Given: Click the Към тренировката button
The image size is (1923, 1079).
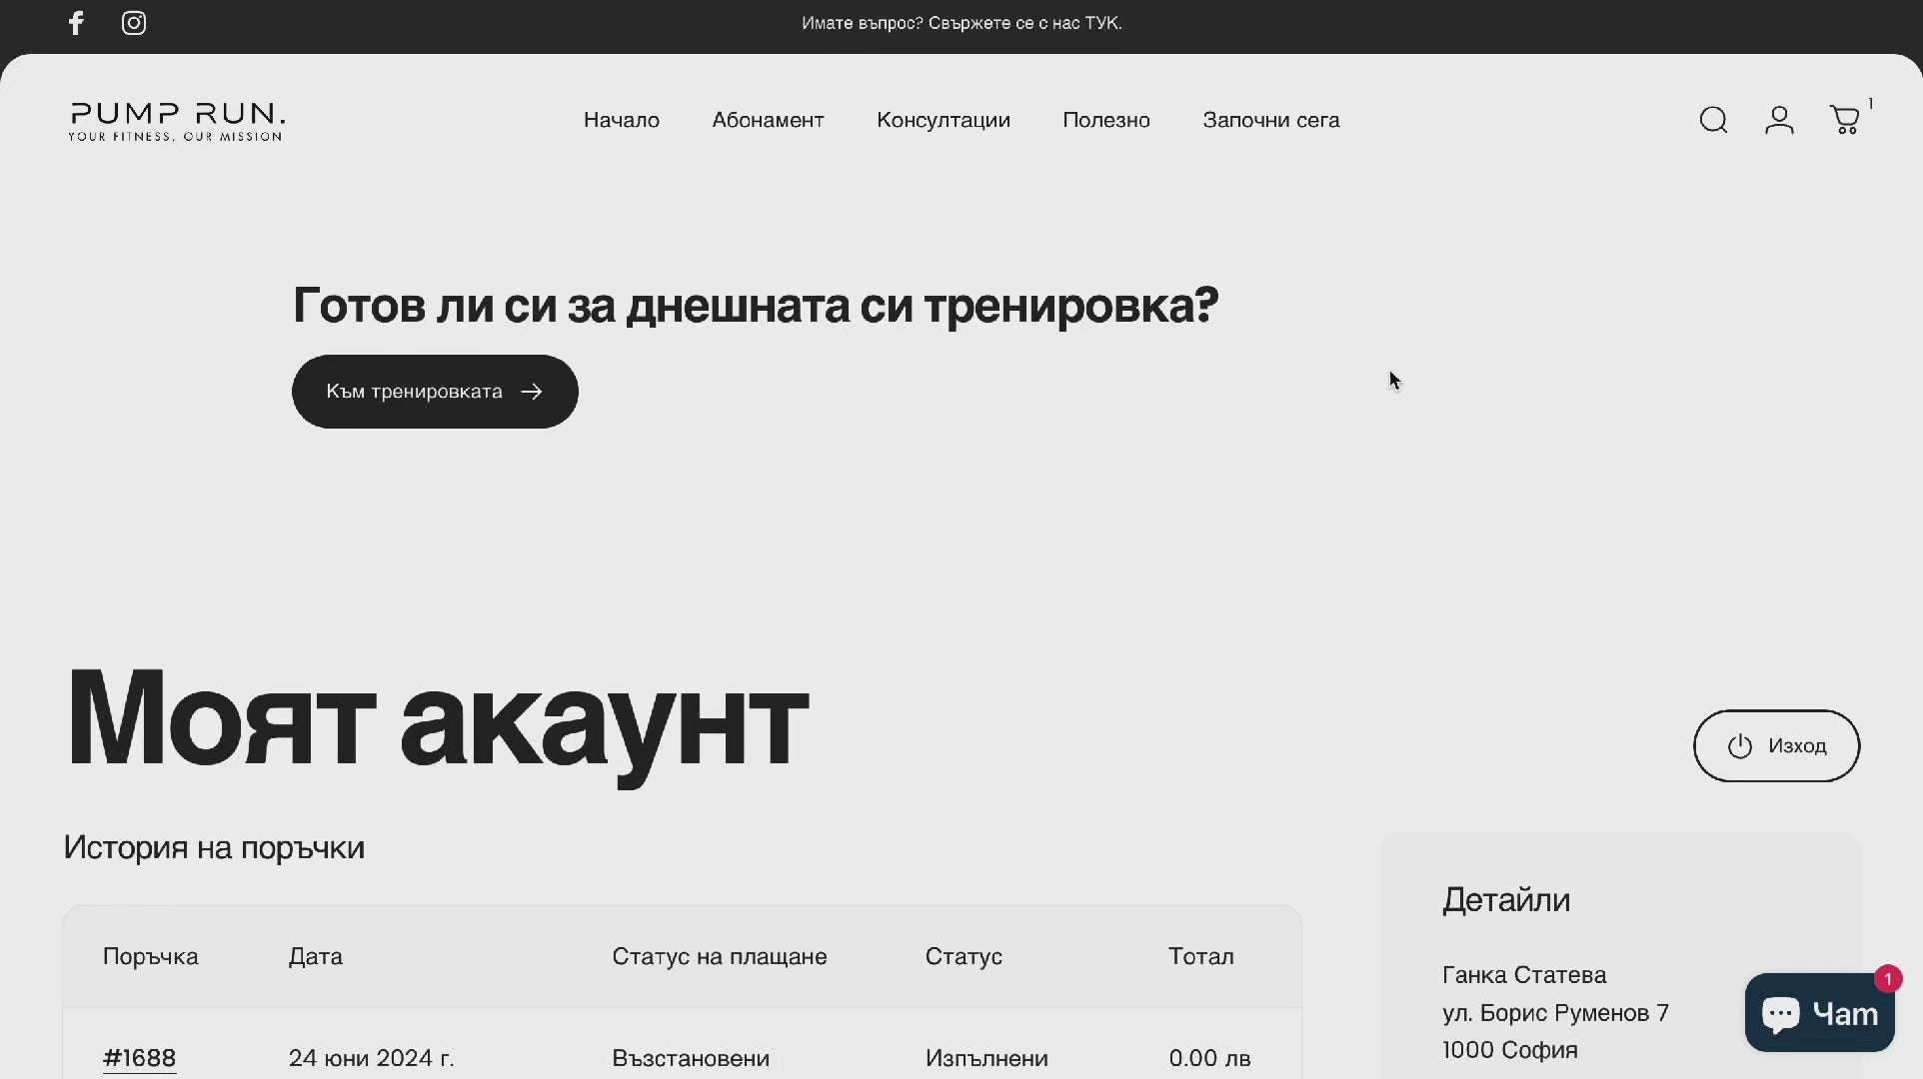Looking at the screenshot, I should tap(435, 392).
